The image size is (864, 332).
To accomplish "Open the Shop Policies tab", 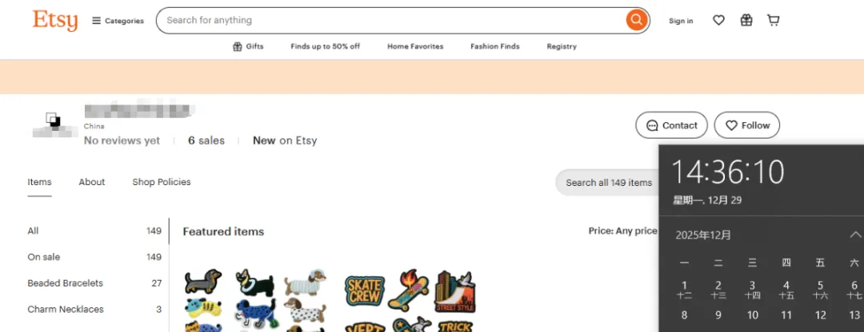I will click(x=162, y=182).
